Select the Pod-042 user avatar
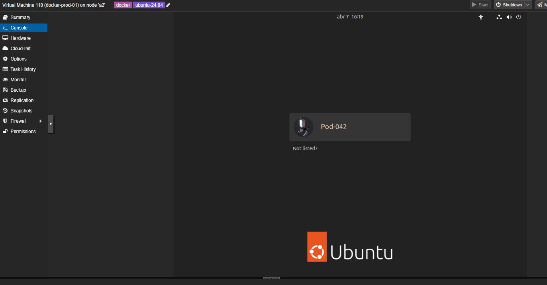 click(303, 127)
